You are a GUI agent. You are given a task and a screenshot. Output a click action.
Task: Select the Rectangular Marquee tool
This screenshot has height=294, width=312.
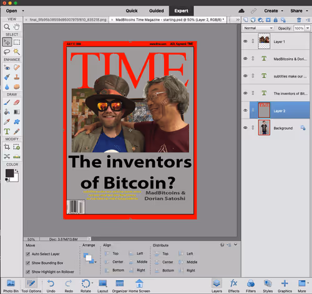click(17, 42)
